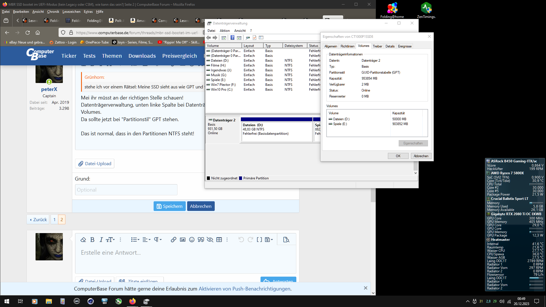Viewport: 546px width, 307px height.
Task: Click the push notifications activation link
Action: coord(244,289)
